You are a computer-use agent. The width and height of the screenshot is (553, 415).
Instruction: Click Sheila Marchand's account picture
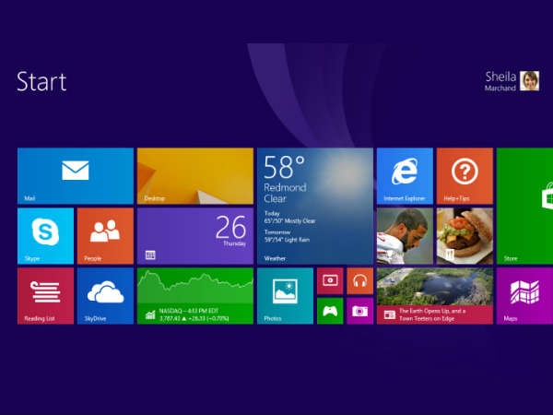[529, 81]
